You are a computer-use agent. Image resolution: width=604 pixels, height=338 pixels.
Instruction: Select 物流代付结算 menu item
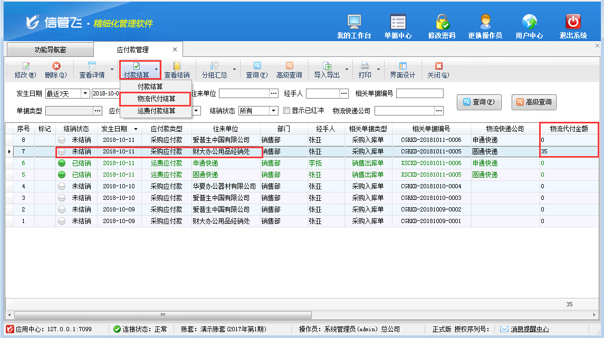click(156, 99)
